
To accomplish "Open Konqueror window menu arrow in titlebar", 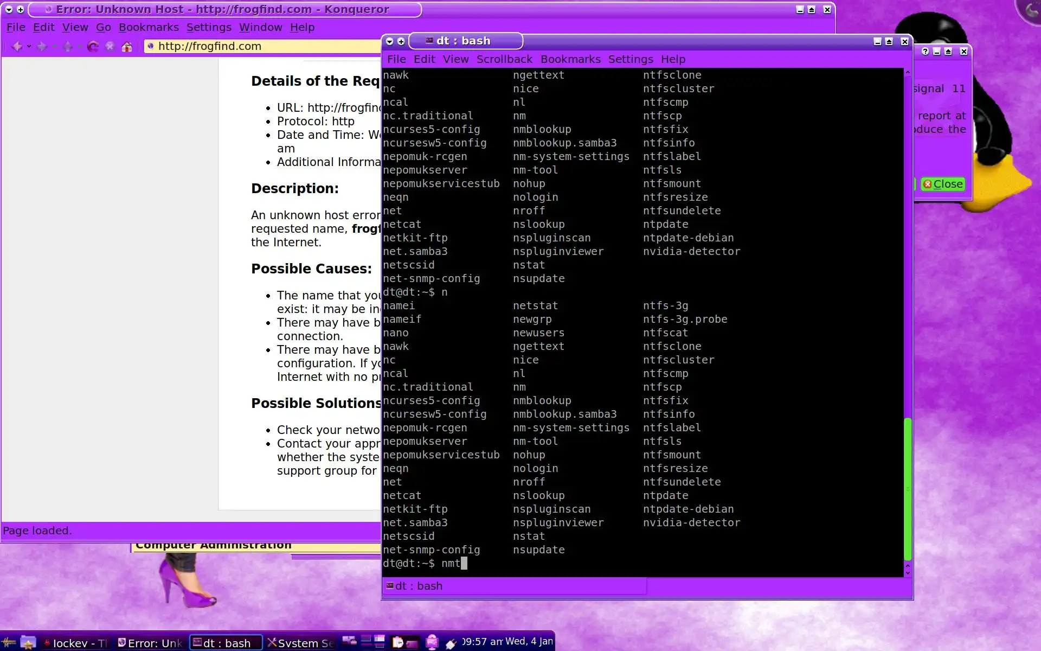I will [x=9, y=9].
